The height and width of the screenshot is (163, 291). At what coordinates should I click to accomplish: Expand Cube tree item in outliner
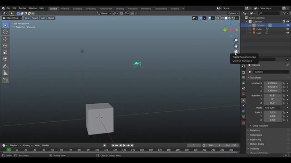click(x=250, y=29)
